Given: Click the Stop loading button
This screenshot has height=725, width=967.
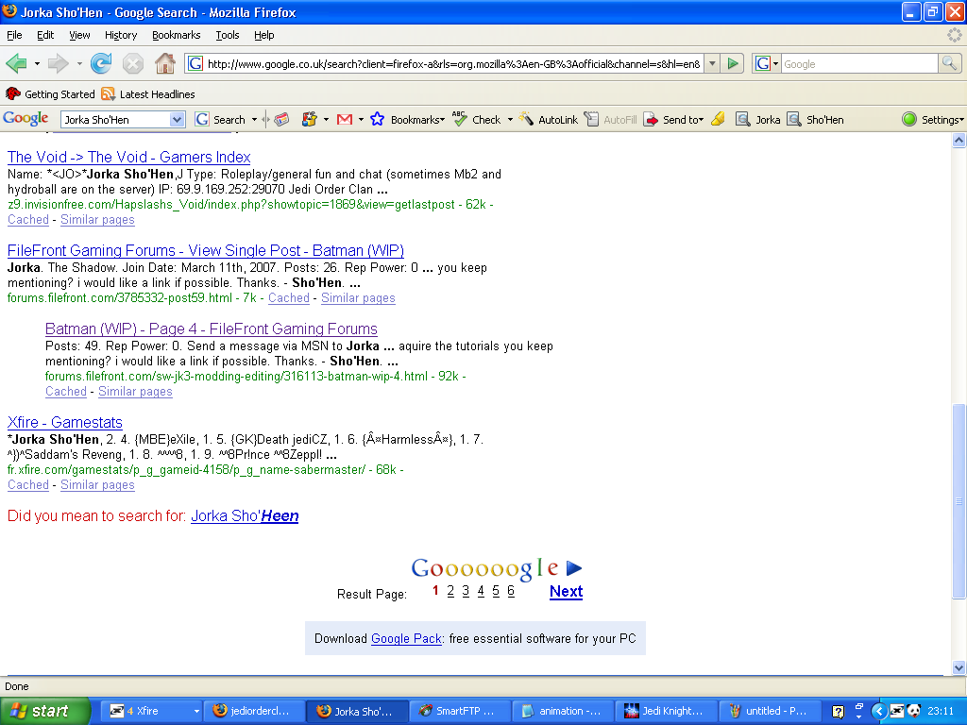Looking at the screenshot, I should pos(132,63).
